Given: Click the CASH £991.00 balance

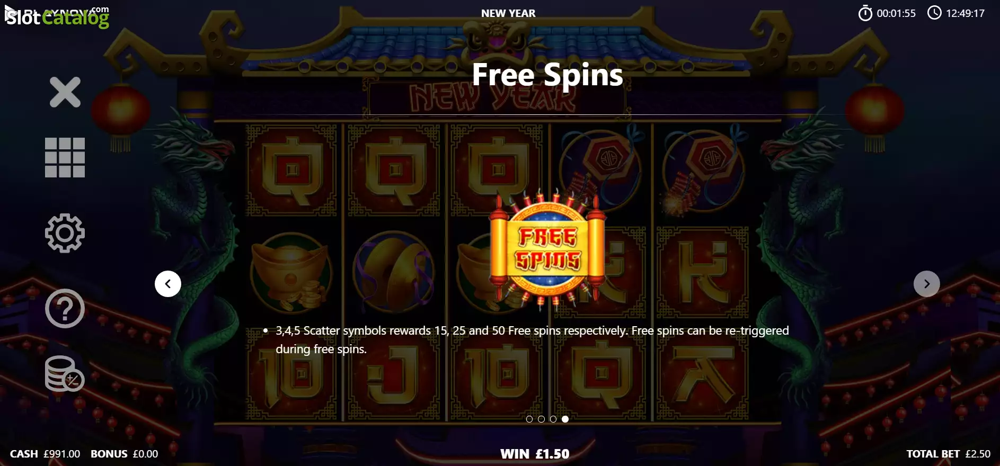Looking at the screenshot, I should 45,454.
